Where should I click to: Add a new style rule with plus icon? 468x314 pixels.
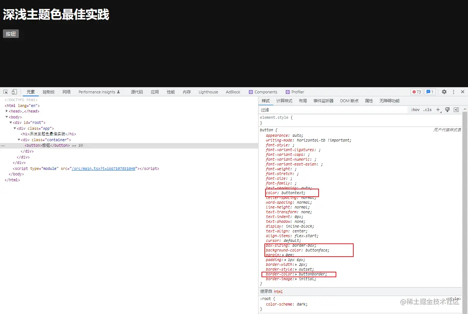pyautogui.click(x=438, y=110)
